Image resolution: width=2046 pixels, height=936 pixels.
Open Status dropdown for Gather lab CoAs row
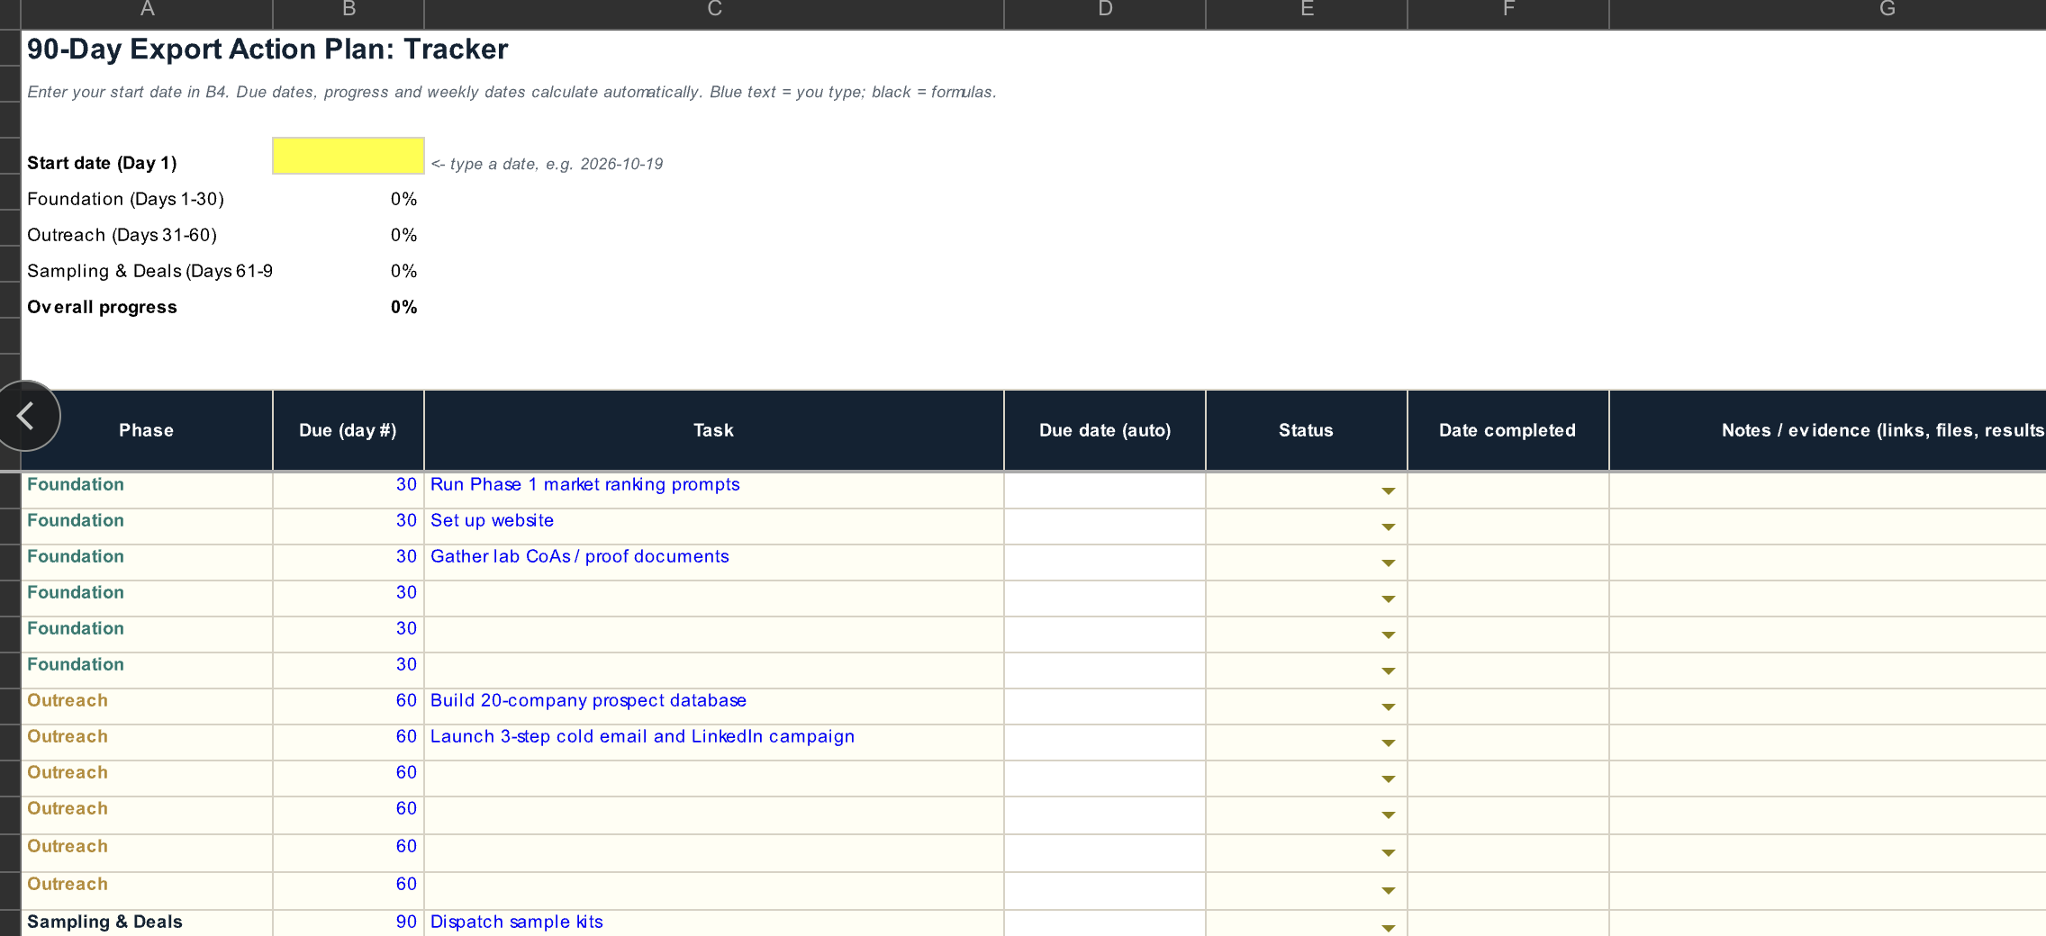click(x=1388, y=562)
